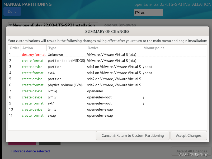Select row 3 create device partition
Viewport: 212px width, 159px height.
107,67
